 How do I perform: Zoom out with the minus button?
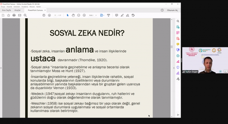(x=79, y=15)
